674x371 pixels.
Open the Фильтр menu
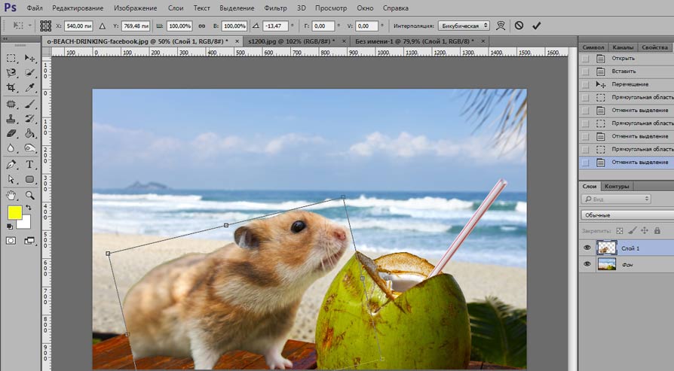click(x=275, y=8)
